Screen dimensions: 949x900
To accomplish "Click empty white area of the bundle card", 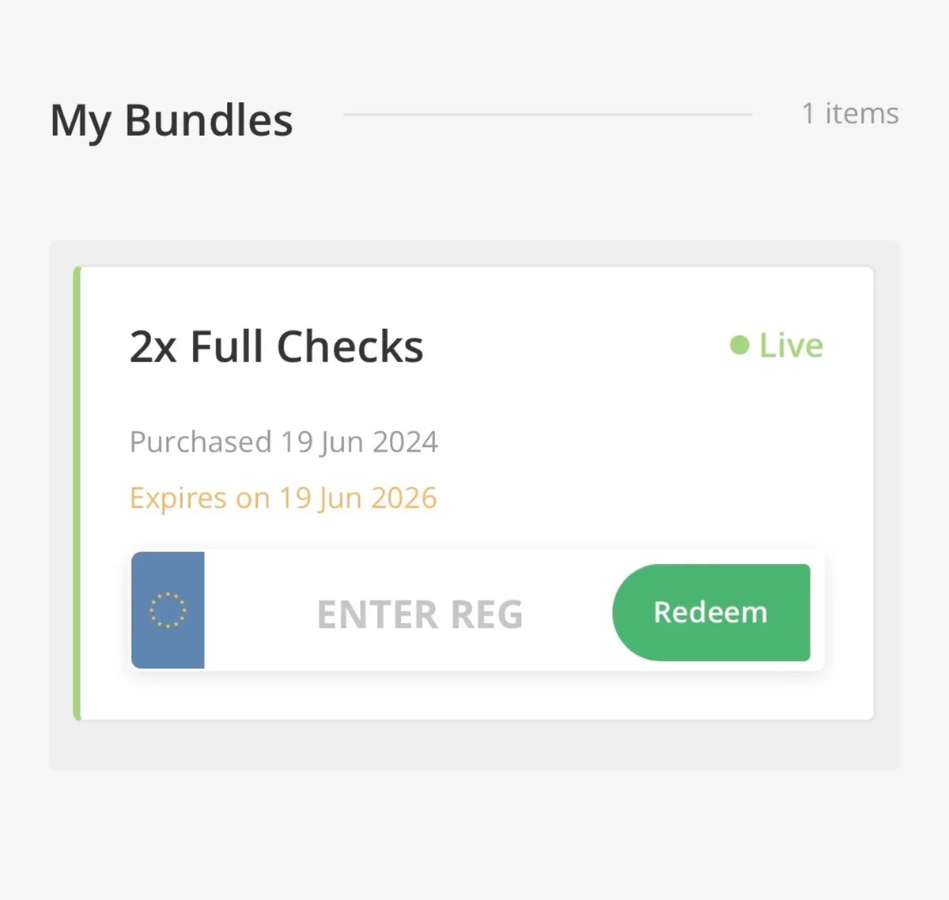I will tap(633, 459).
